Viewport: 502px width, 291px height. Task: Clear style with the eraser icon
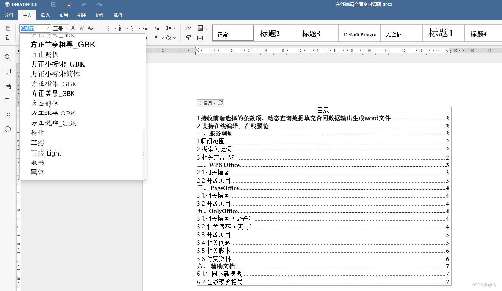coord(188,28)
